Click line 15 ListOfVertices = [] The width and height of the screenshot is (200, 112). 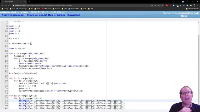coord(21,44)
